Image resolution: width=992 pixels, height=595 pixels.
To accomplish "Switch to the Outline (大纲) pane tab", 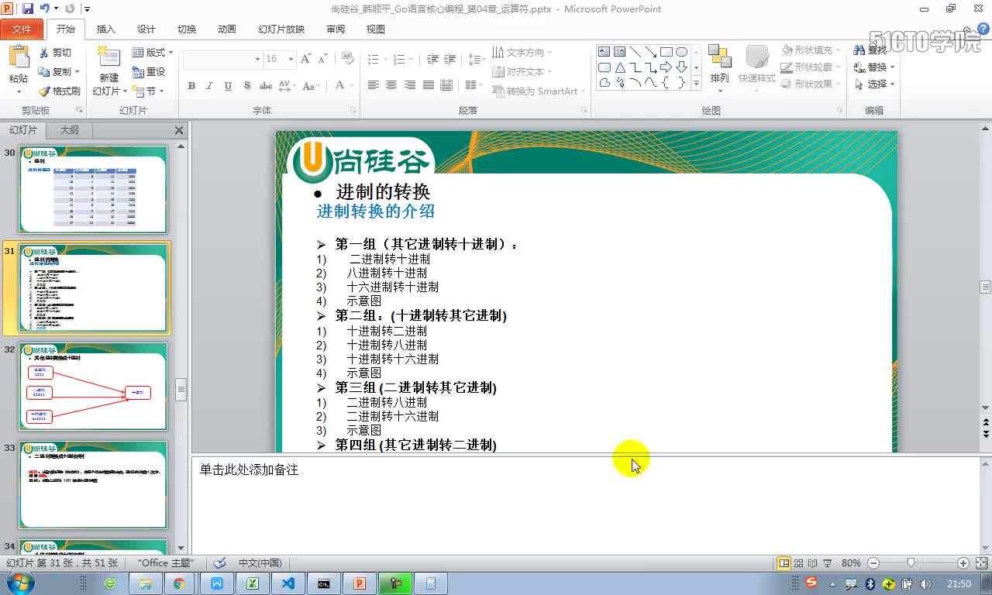I will click(69, 130).
